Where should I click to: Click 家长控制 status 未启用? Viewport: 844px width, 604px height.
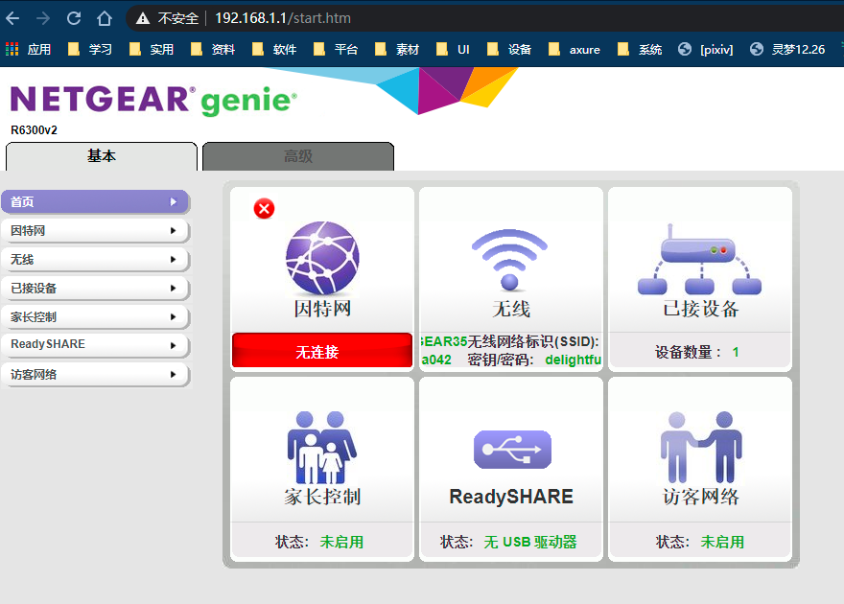coord(341,542)
